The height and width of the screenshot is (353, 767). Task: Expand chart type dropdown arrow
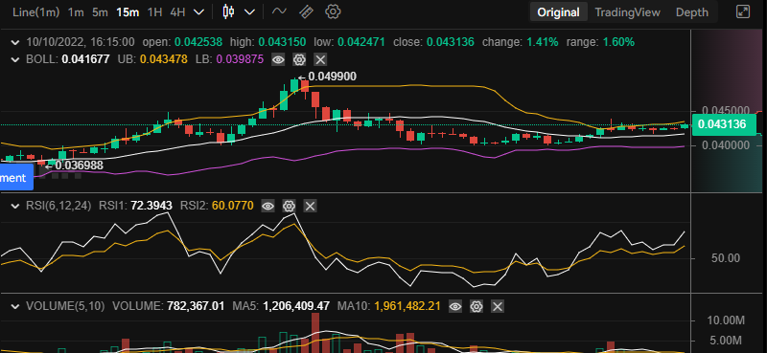coord(249,12)
